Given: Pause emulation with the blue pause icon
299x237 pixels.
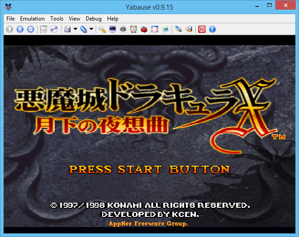Looking at the screenshot, I should pos(20,29).
